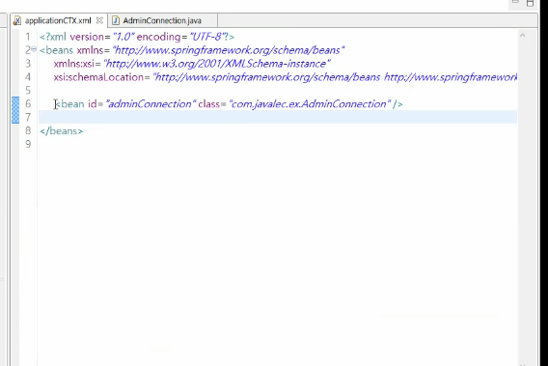Place the cursor on empty line 7
This screenshot has width=548, height=366.
tap(278, 117)
